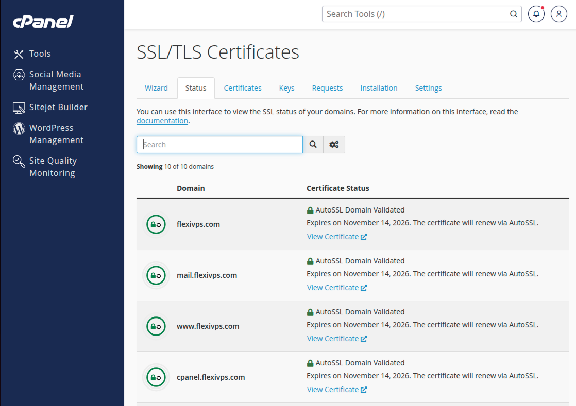The width and height of the screenshot is (576, 406).
Task: Click the lock status icon for mail.flexivps.com
Action: tap(156, 275)
